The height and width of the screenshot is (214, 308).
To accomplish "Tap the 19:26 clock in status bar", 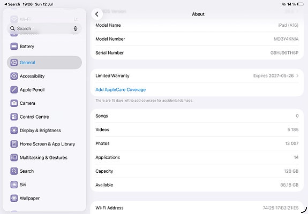I will 27,4.
